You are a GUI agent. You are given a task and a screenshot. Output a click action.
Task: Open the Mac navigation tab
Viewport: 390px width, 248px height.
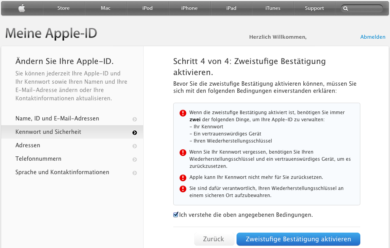point(106,8)
